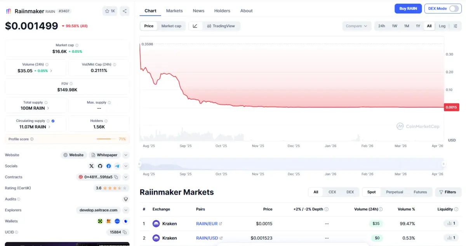Click the Buy RAIIN button

[x=408, y=9]
